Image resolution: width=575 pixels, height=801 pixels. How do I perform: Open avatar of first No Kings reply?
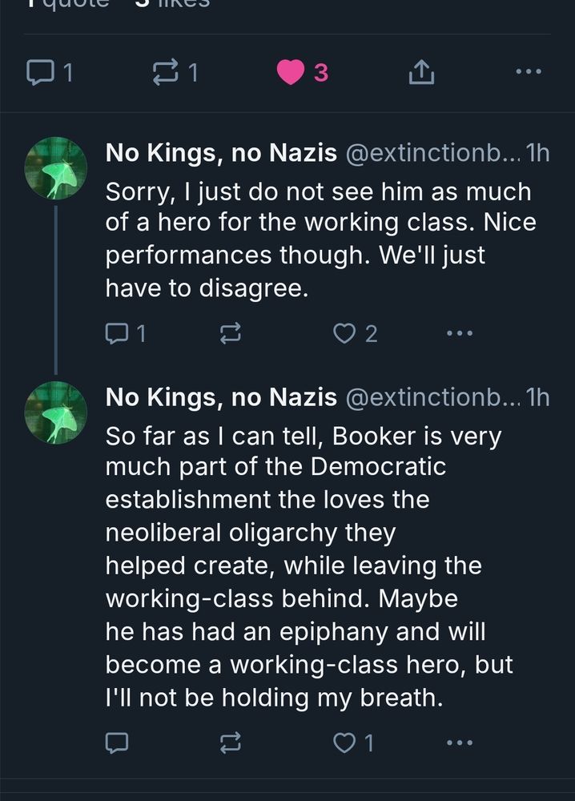click(x=55, y=168)
